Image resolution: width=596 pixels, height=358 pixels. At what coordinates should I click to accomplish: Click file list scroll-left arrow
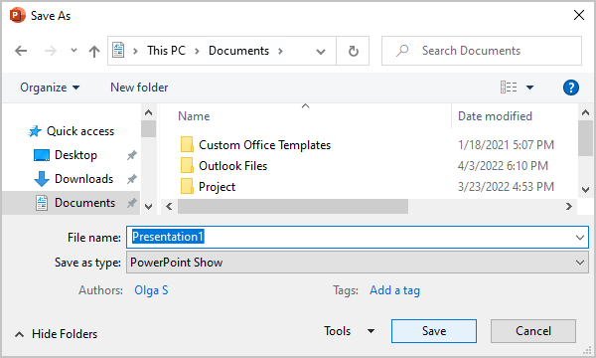(x=169, y=206)
